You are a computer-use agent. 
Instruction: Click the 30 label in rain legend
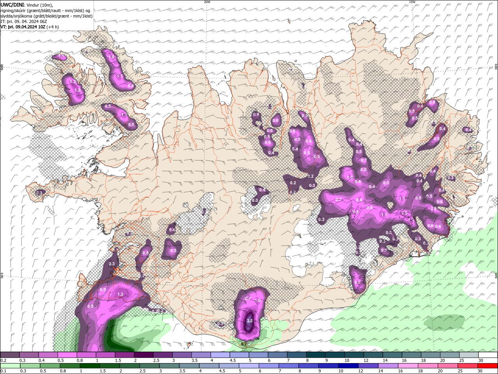point(481,371)
